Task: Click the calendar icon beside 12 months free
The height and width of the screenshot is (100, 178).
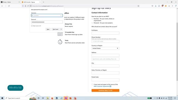Action: tap(60, 34)
